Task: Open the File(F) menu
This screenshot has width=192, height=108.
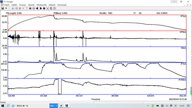Action: 7,5
